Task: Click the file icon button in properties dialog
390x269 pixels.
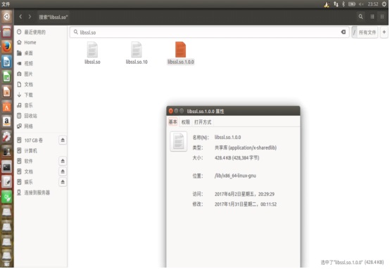Action: [x=178, y=141]
